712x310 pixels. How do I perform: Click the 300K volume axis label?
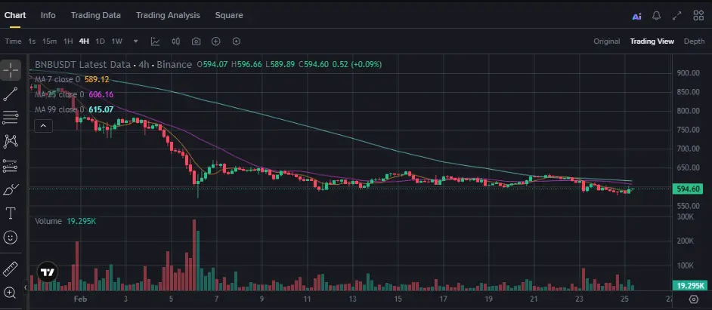685,216
